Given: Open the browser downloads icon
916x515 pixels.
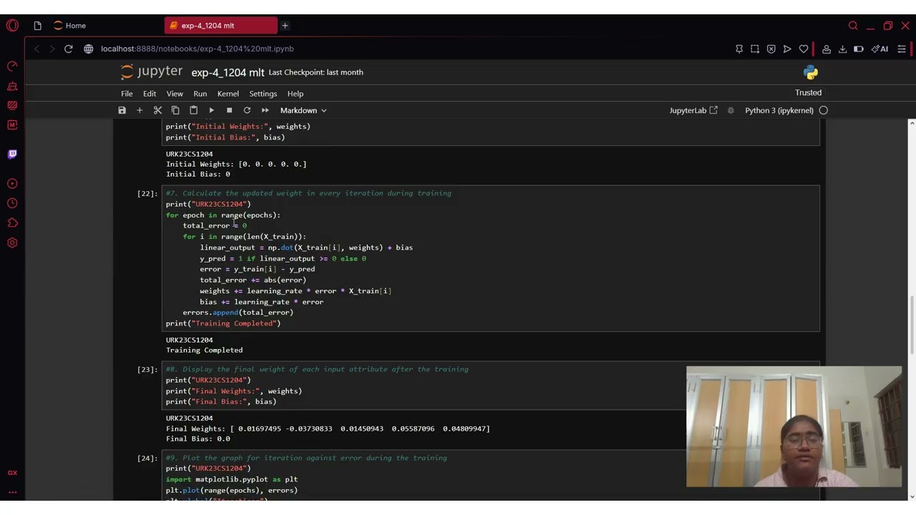Looking at the screenshot, I should pos(842,49).
